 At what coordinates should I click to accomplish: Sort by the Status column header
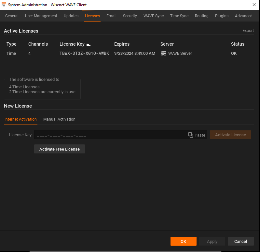pos(238,44)
